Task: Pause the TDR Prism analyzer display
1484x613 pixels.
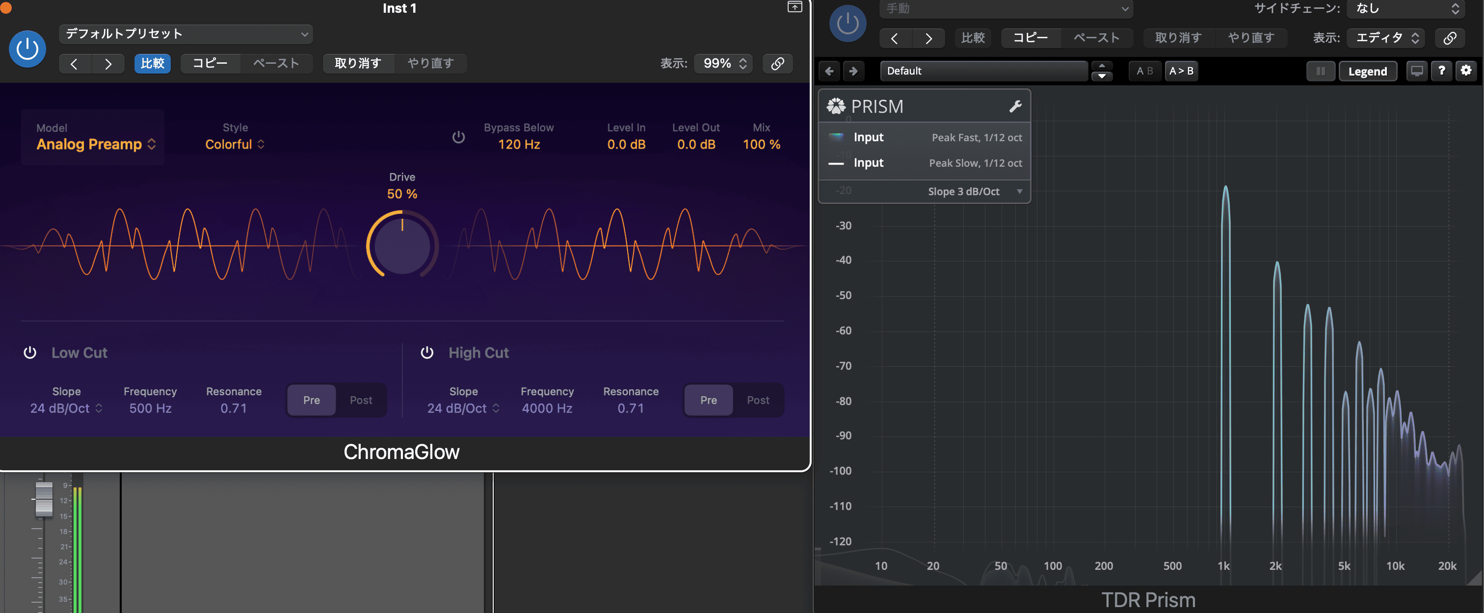Action: pos(1321,71)
